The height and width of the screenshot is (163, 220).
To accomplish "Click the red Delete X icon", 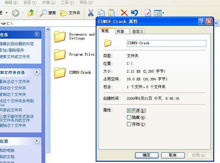I will [x=124, y=13].
